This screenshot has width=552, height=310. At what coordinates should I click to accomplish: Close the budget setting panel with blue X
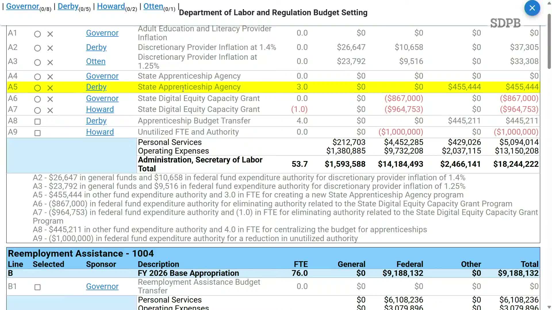tap(532, 8)
